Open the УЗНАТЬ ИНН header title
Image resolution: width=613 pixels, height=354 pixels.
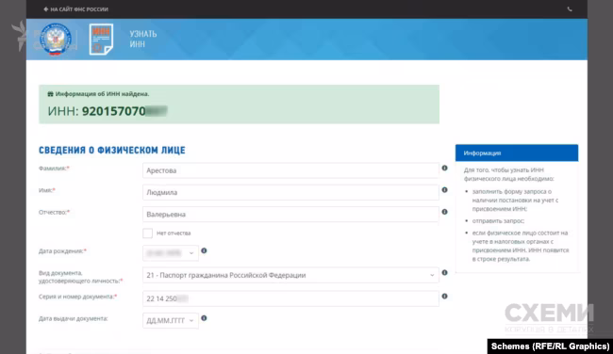[143, 39]
